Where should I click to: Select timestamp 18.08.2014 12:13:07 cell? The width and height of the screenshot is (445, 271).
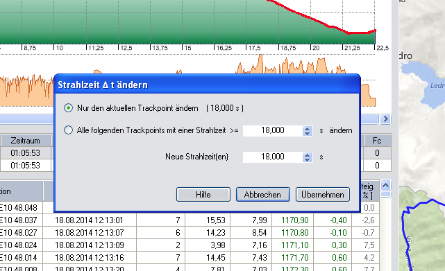click(x=90, y=233)
